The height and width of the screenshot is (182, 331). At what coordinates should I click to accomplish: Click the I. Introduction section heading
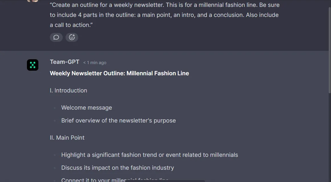[x=68, y=90]
